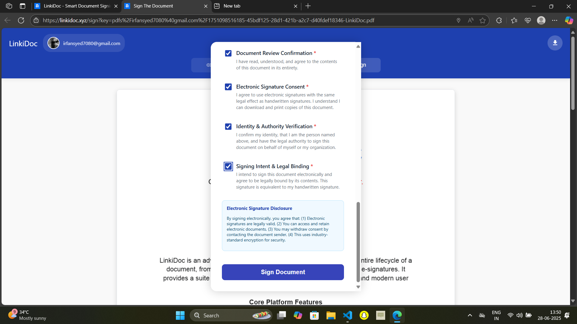Open the Workspaces icon in title bar

click(9, 6)
